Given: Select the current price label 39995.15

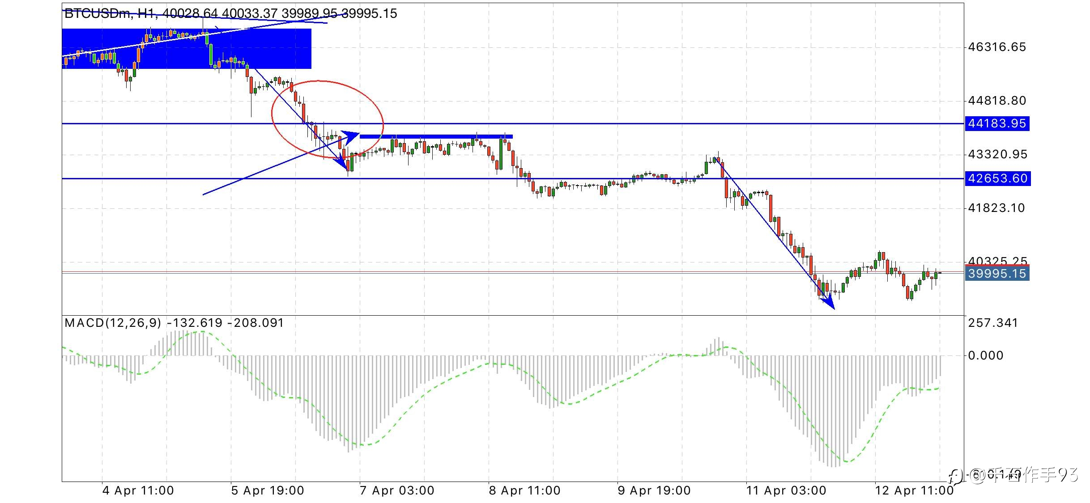Looking at the screenshot, I should click(997, 273).
